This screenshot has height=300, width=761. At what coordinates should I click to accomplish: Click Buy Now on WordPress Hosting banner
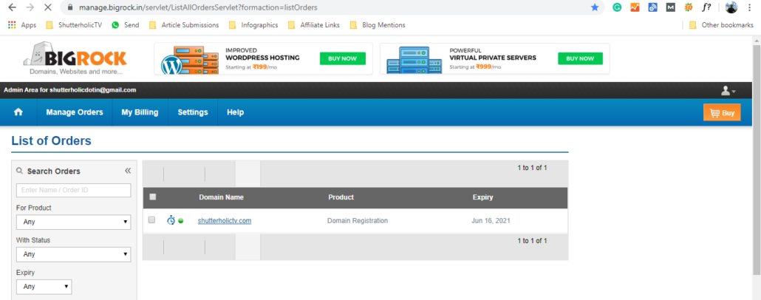tap(342, 58)
